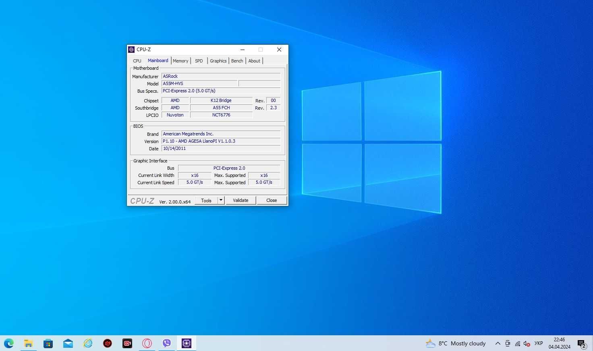Open the Graphics tab
The image size is (593, 351).
[218, 61]
